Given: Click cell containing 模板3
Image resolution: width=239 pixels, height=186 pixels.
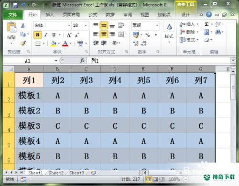Looking at the screenshot, I should click(x=29, y=126).
